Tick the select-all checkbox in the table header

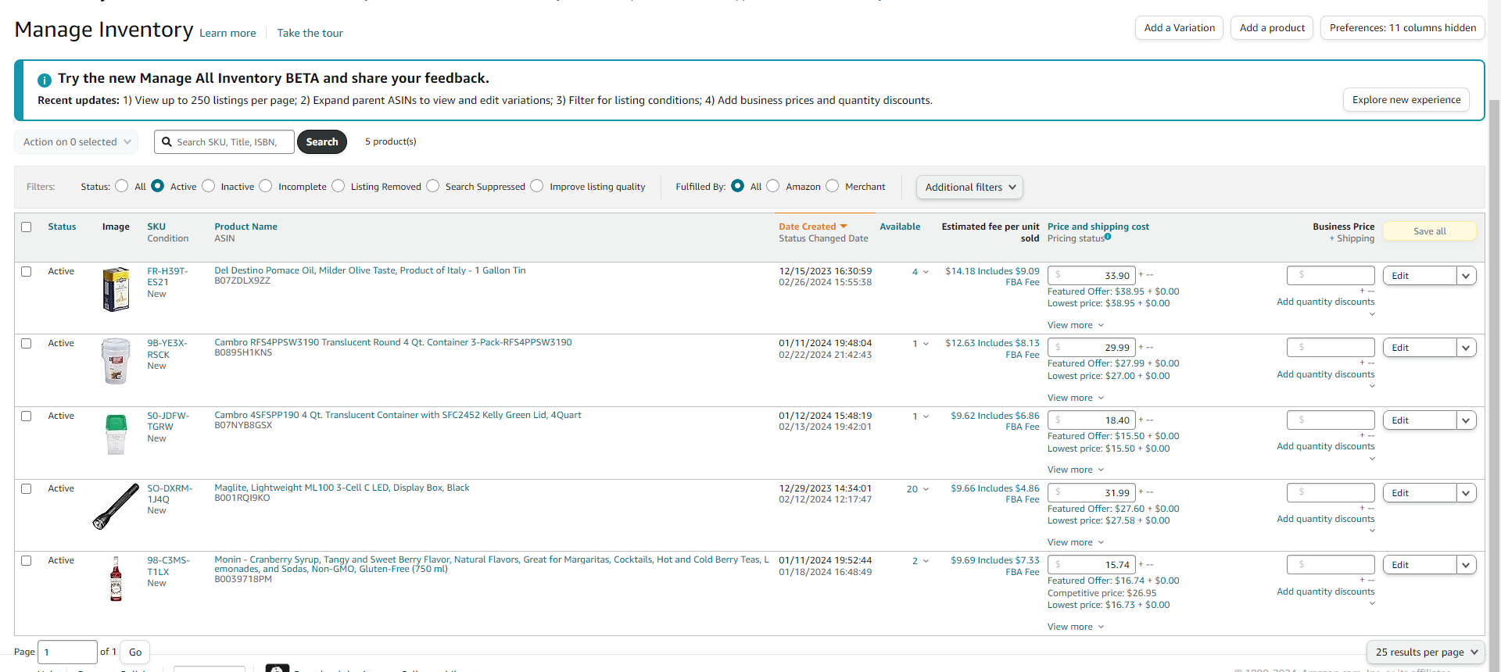pyautogui.click(x=27, y=227)
